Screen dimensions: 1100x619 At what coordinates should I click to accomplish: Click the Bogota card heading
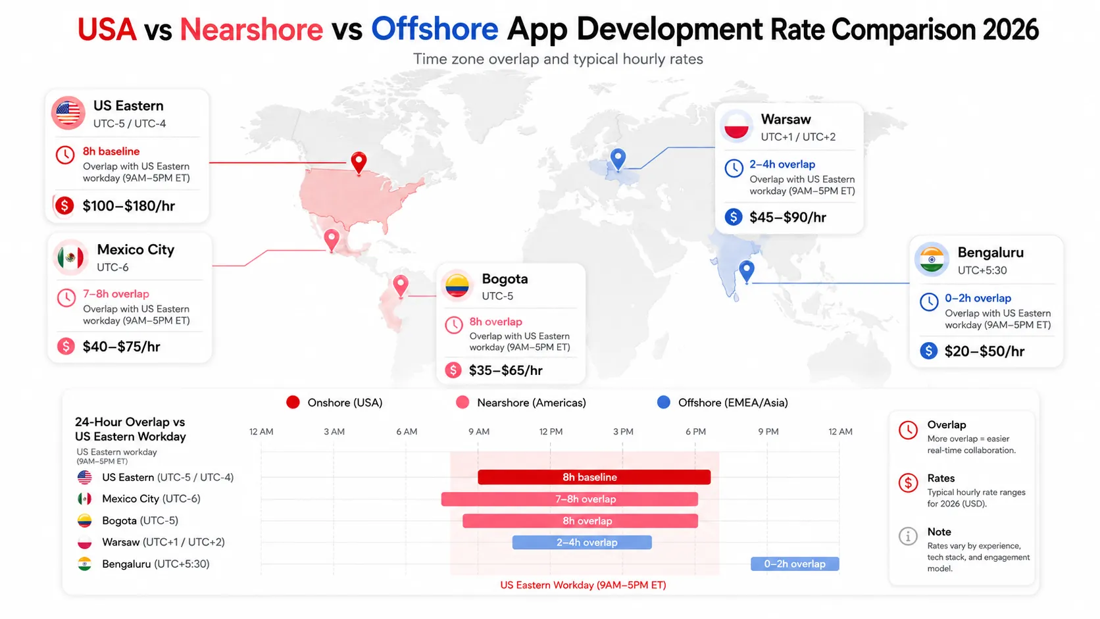[505, 279]
